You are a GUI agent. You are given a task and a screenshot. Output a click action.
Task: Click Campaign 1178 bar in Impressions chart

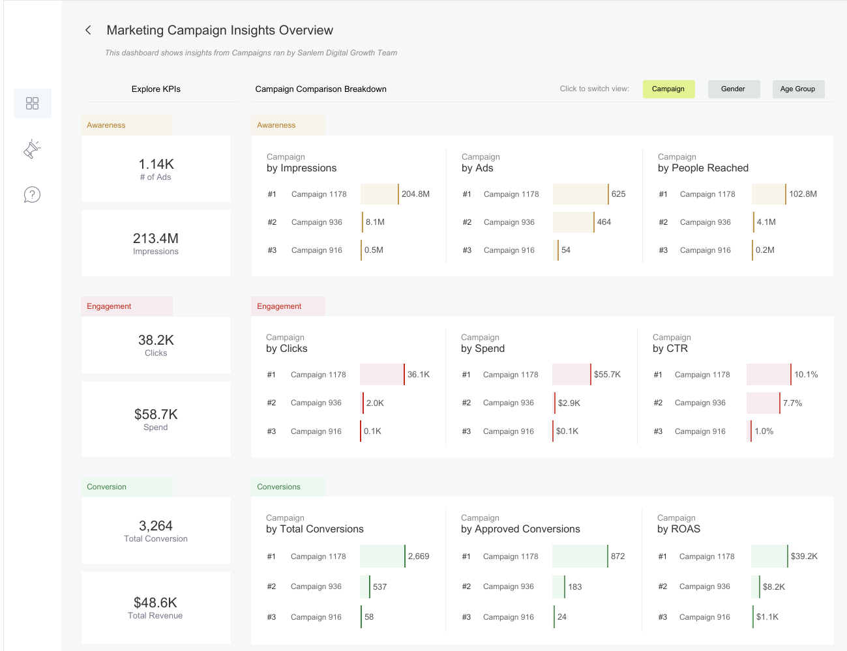[x=379, y=194]
